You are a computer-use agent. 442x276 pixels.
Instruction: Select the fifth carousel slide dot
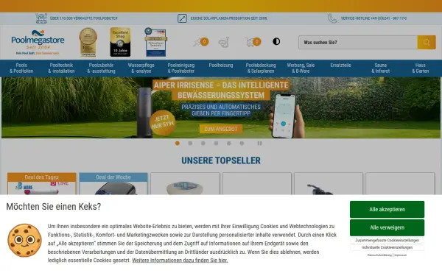pos(229,144)
